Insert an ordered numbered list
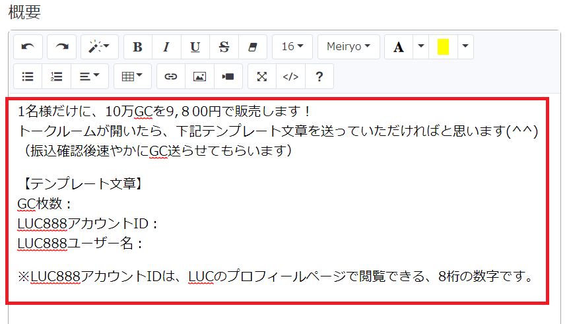The width and height of the screenshot is (569, 324). pos(56,77)
